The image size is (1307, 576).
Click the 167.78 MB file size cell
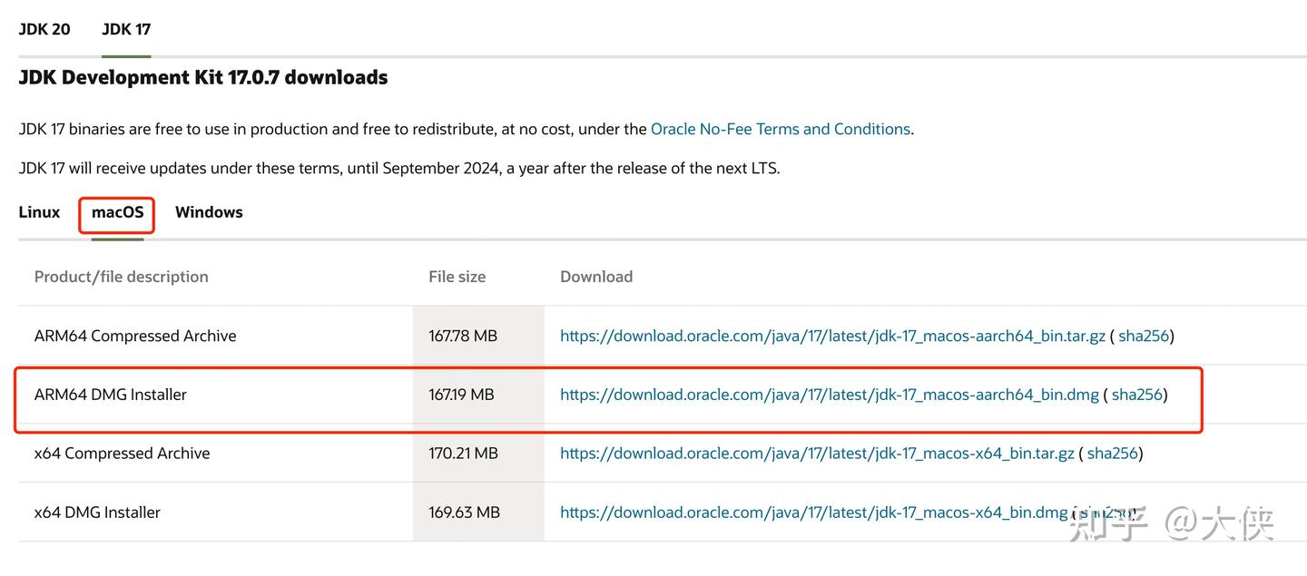463,336
